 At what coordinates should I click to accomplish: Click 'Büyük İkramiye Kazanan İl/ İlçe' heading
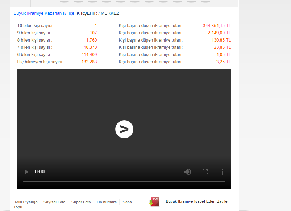44,13
